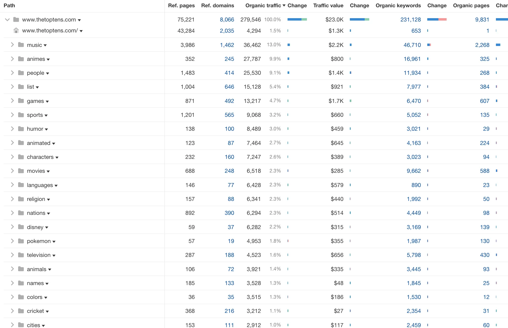Screen dimensions: 508x328
Task: Click the folder icon beside games
Action: pyautogui.click(x=20, y=101)
